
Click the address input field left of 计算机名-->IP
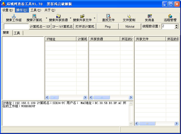[16, 26]
